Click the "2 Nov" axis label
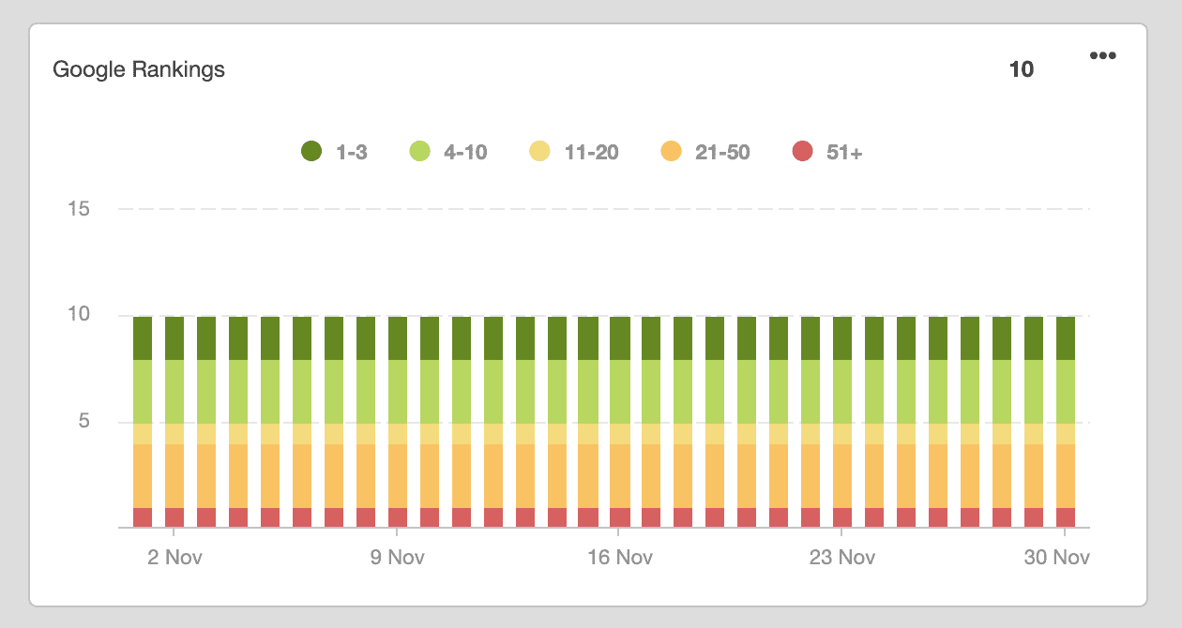 point(174,556)
